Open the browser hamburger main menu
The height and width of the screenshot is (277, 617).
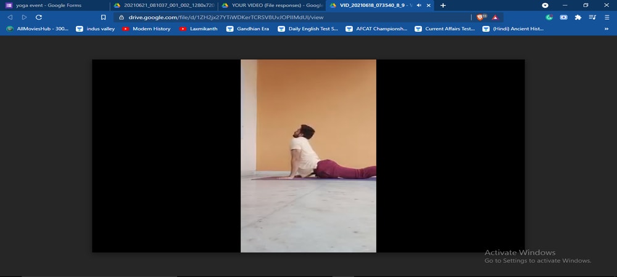coord(607,17)
